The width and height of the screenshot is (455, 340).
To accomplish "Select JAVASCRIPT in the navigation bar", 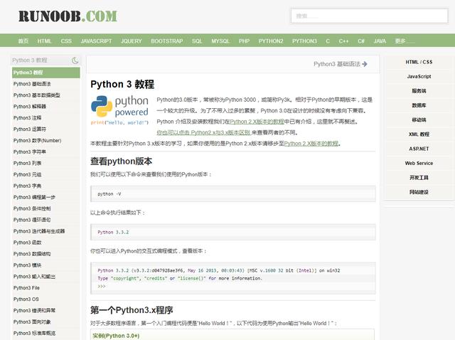I will 96,41.
